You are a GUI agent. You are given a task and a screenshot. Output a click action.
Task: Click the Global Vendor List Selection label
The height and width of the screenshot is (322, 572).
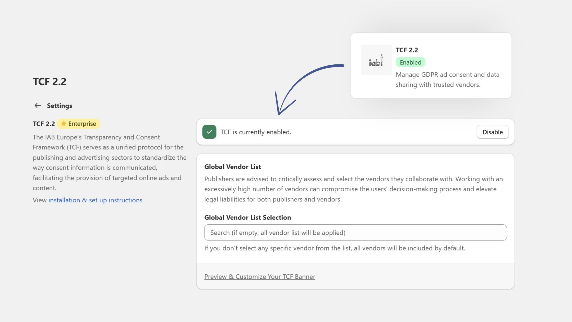(248, 217)
